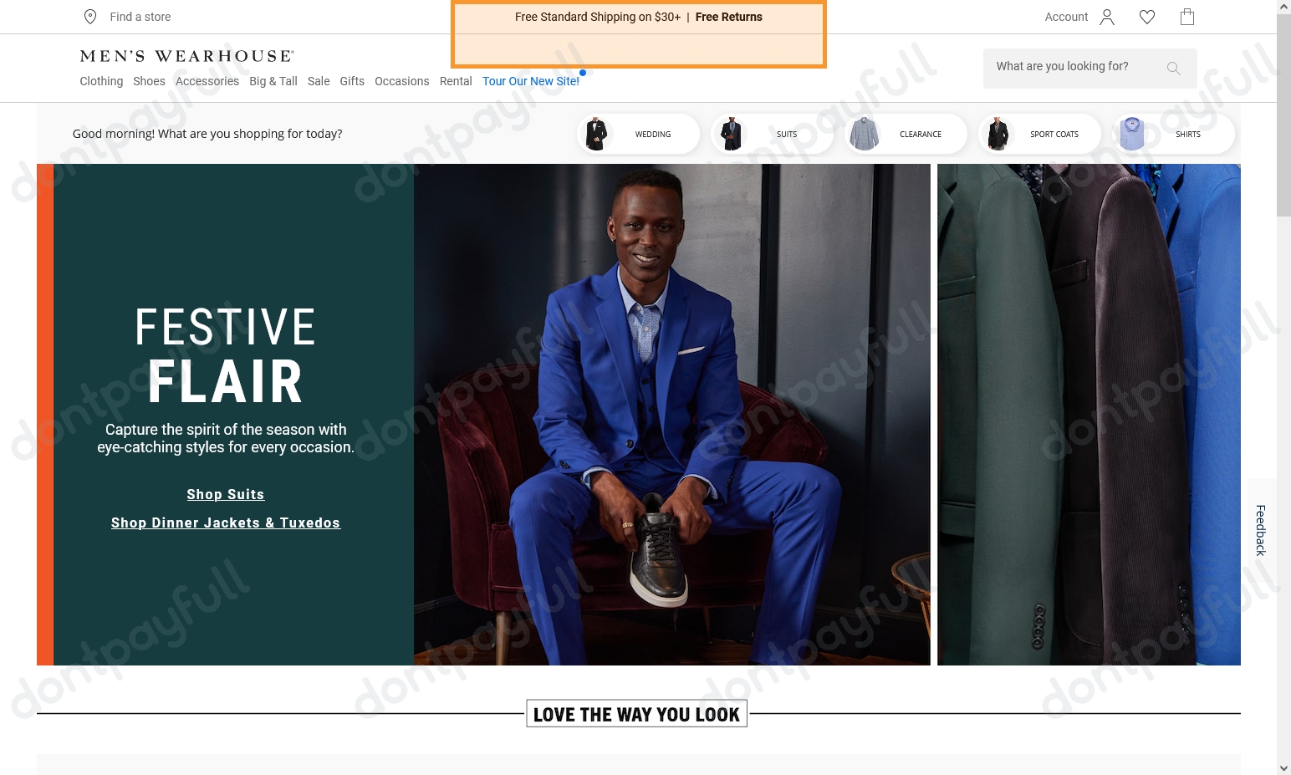Focus the 'What are you looking for?' search field

[x=1074, y=67]
